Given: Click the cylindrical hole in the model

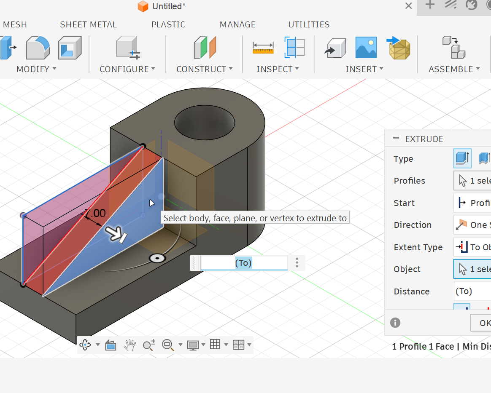Looking at the screenshot, I should pyautogui.click(x=205, y=123).
